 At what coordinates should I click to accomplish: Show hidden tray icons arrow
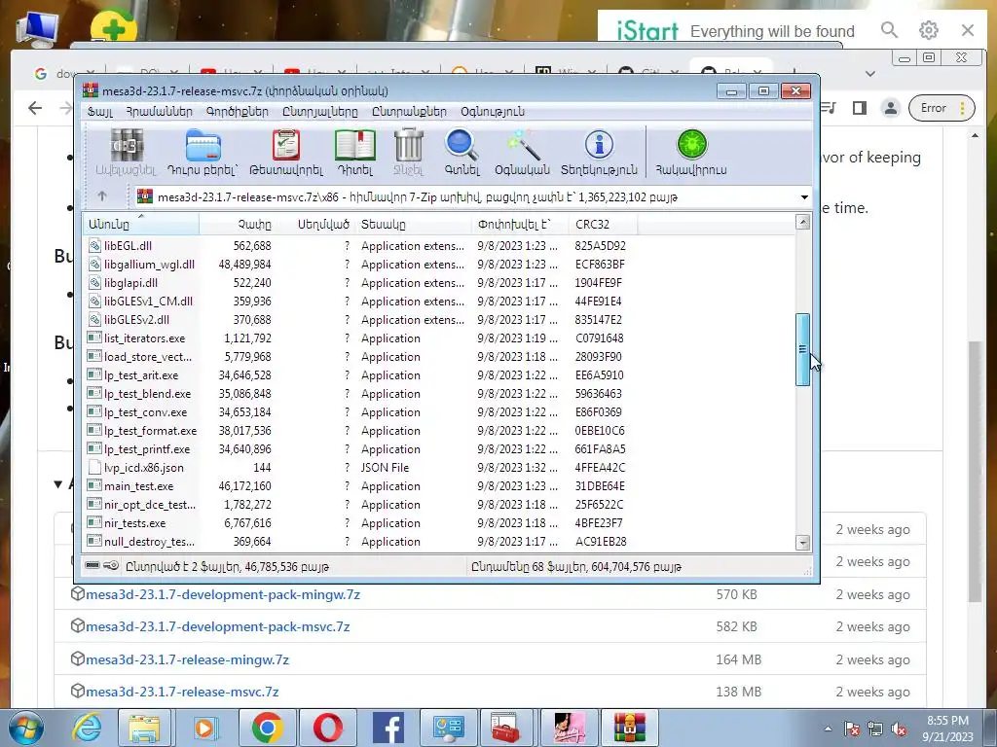pyautogui.click(x=828, y=729)
